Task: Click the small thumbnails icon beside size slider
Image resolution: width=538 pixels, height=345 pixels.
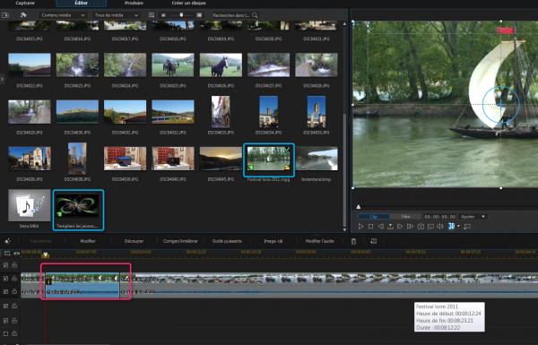Action: point(164,15)
